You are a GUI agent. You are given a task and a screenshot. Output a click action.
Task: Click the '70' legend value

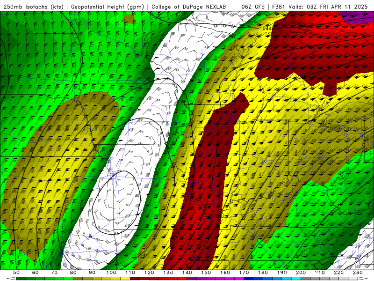[54, 273]
